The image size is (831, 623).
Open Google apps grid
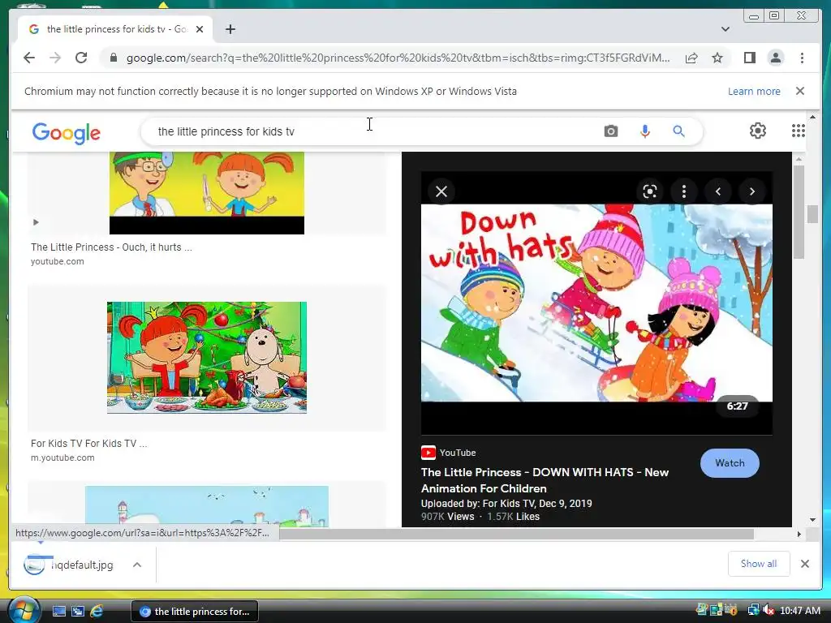(799, 131)
